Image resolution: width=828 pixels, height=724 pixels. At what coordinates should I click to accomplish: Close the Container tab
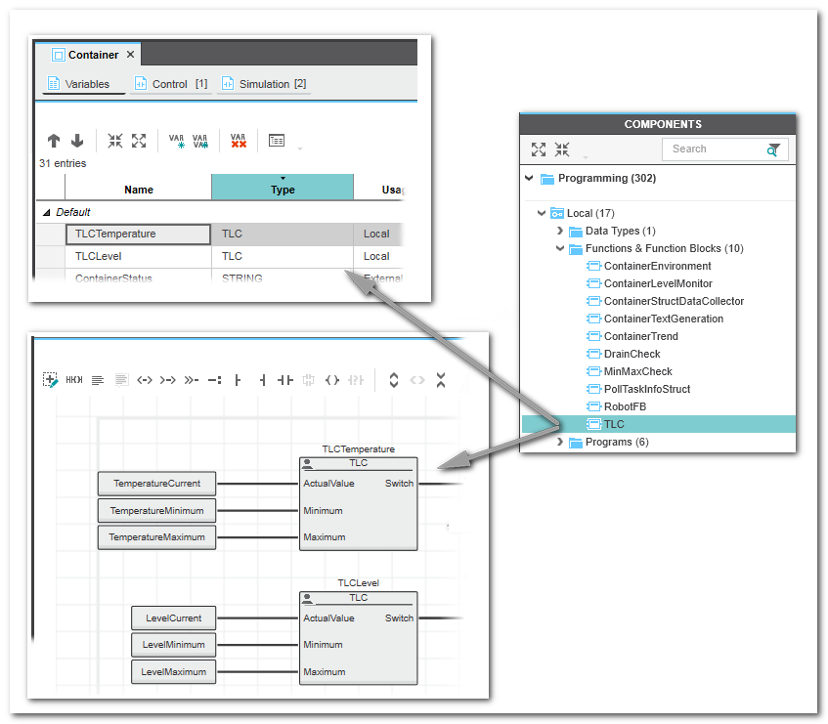tap(131, 55)
